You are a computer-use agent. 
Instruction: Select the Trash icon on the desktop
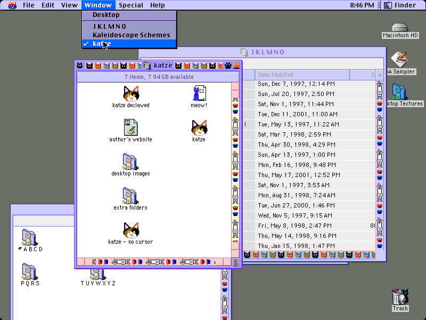pyautogui.click(x=400, y=297)
